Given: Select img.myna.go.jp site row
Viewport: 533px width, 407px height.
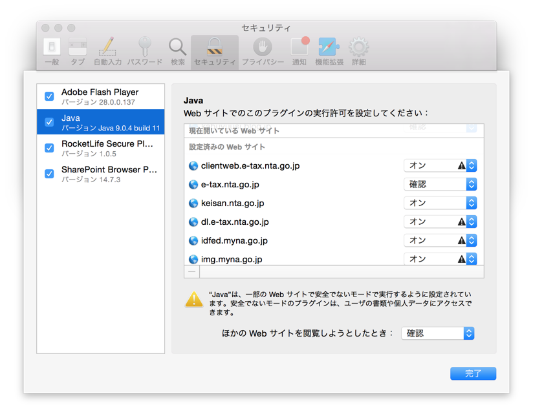Looking at the screenshot, I should coord(334,258).
